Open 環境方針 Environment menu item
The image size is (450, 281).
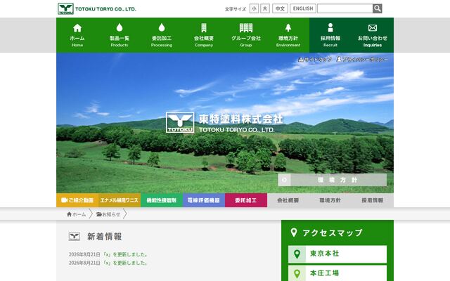click(x=288, y=35)
